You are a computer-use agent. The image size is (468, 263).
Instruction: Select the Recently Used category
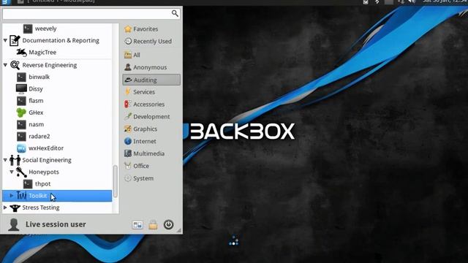tap(151, 41)
